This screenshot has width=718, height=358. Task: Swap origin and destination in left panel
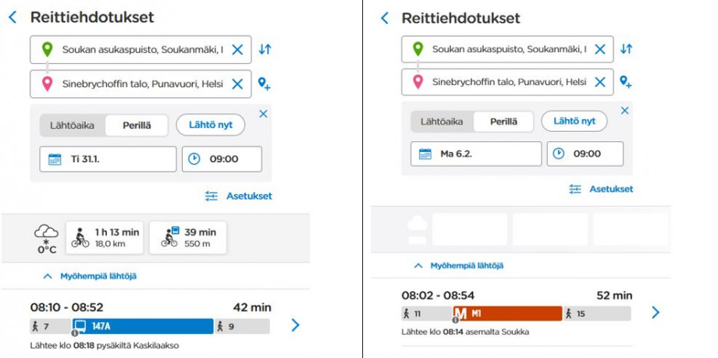click(x=265, y=49)
